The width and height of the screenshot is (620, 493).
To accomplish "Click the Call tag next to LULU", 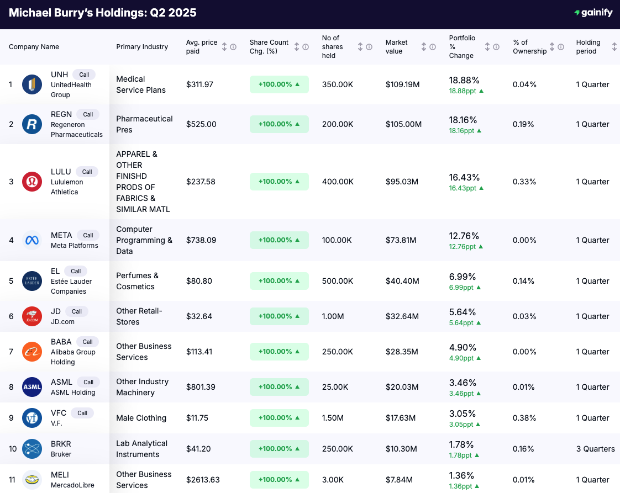I will [x=87, y=172].
